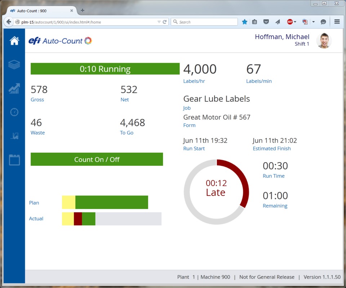
Task: Click the Estimated Finish label
Action: coord(272,149)
